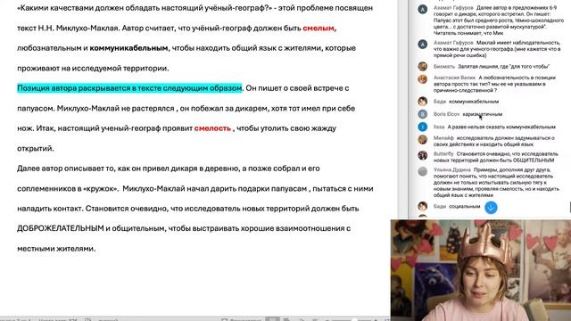Click the webcam video overlay of the presenter
The height and width of the screenshot is (321, 571).
coord(481,270)
